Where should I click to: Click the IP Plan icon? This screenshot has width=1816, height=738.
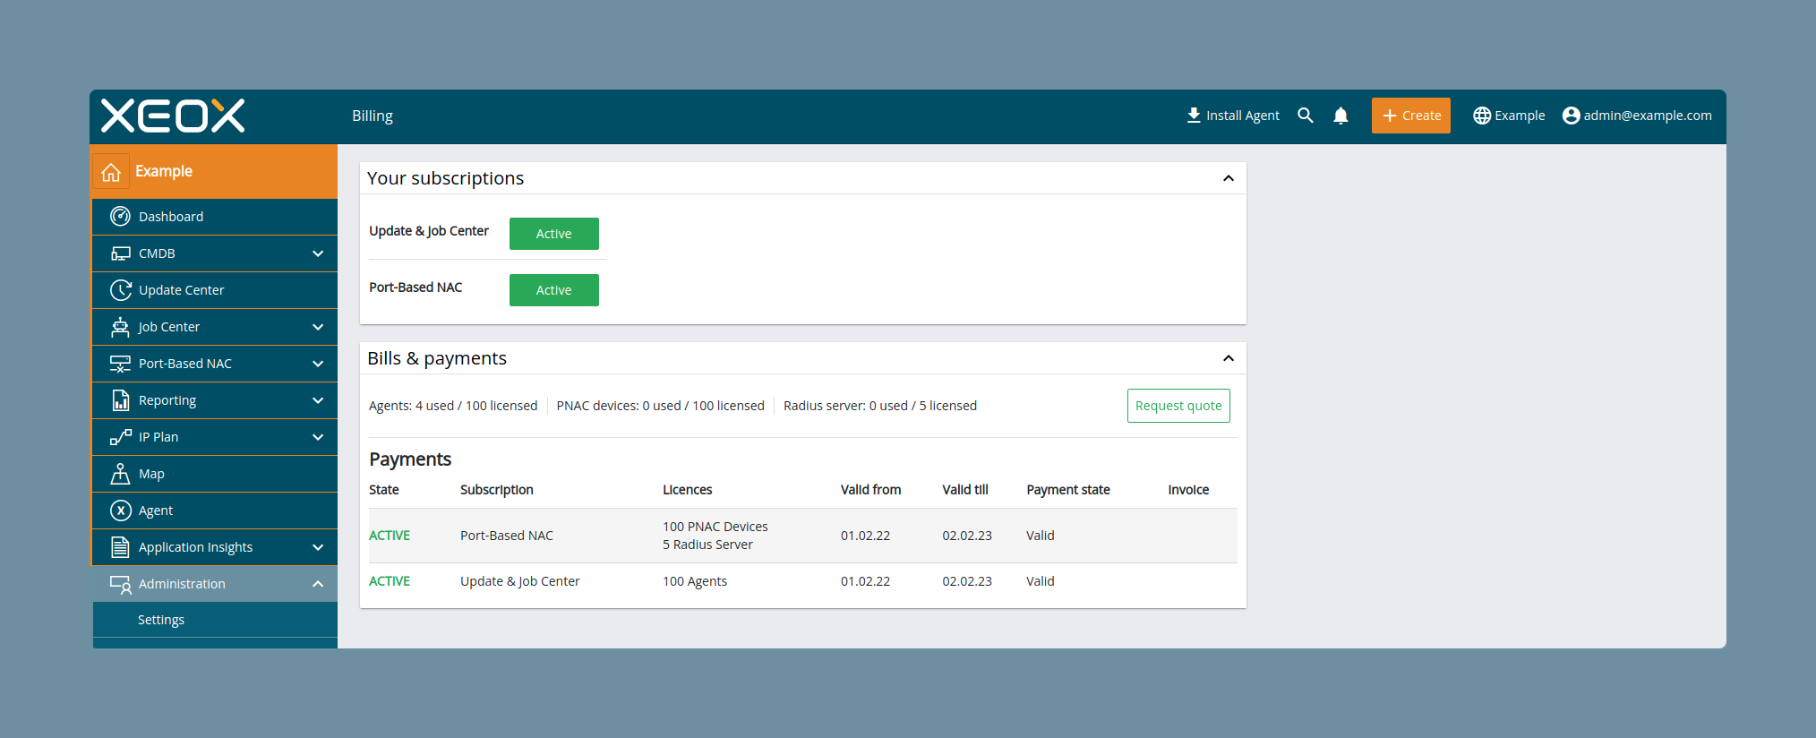pos(120,437)
